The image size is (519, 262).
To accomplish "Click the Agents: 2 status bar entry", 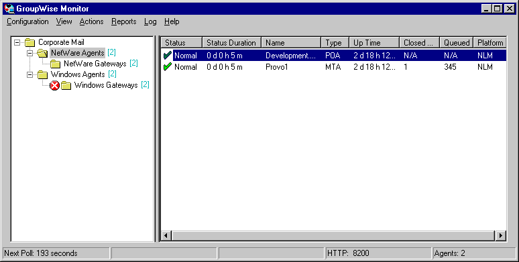I will tap(475, 253).
